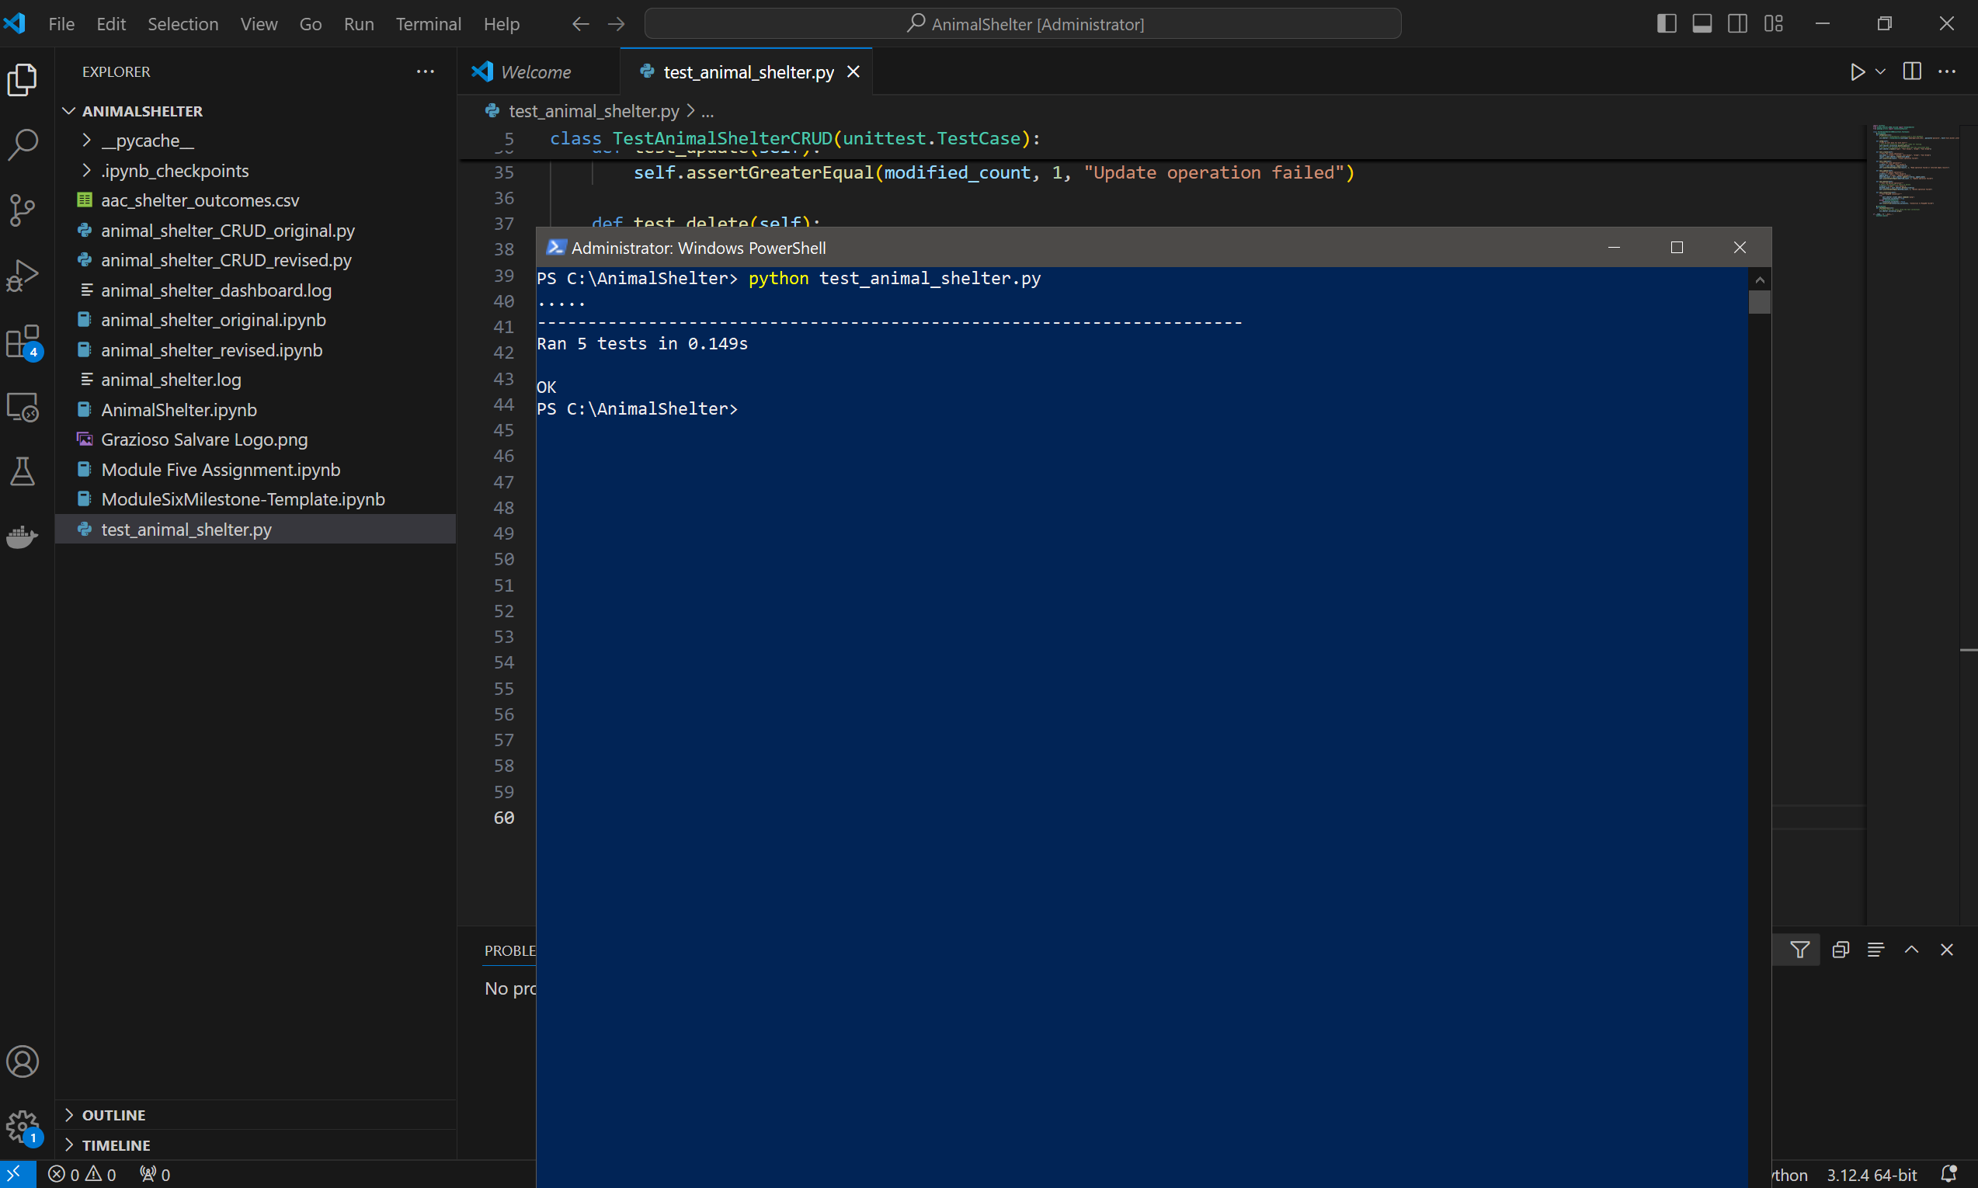Image resolution: width=1978 pixels, height=1188 pixels.
Task: Click the remote window status icon
Action: coord(16,1174)
